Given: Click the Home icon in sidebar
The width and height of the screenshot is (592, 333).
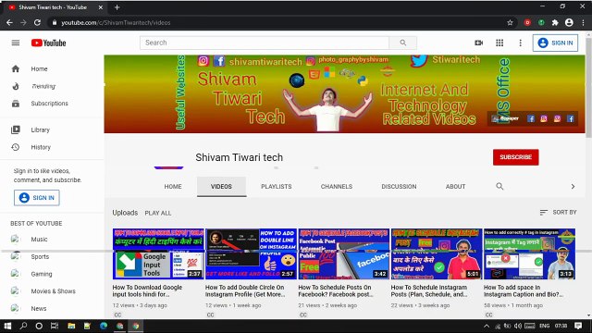Looking at the screenshot, I should pyautogui.click(x=16, y=68).
